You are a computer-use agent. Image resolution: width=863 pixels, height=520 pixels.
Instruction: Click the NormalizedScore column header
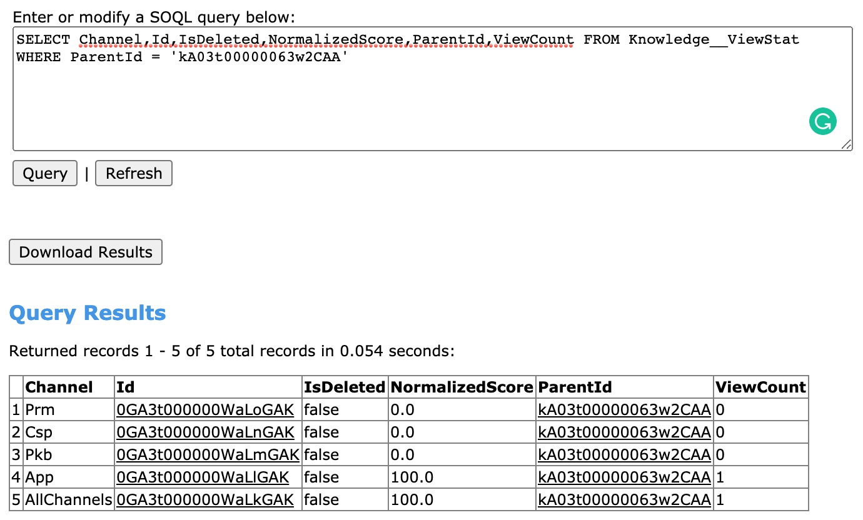(462, 387)
